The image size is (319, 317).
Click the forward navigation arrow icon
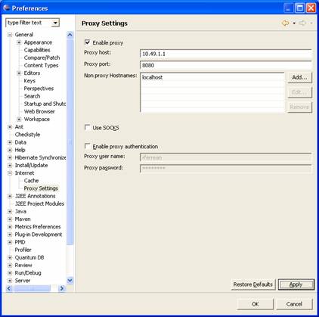[x=302, y=23]
